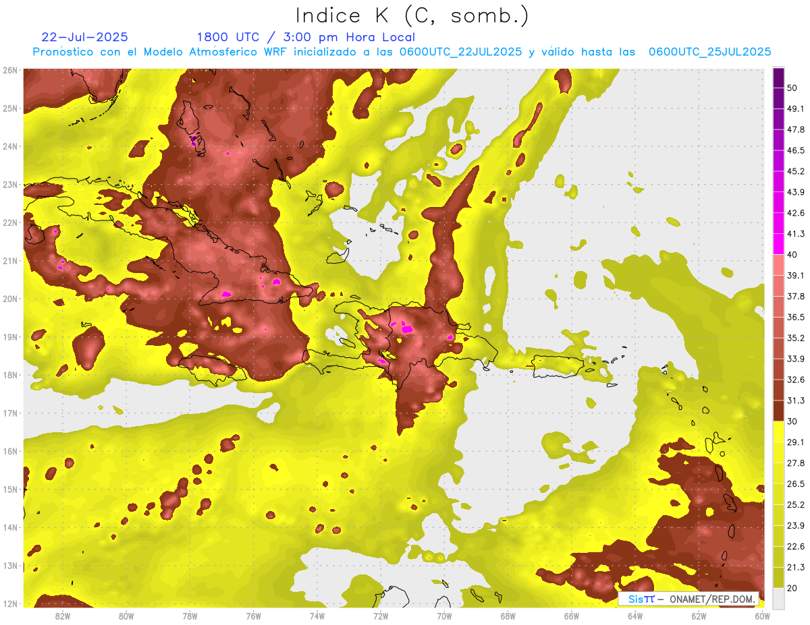Click the '12N' latitude label

click(10, 603)
